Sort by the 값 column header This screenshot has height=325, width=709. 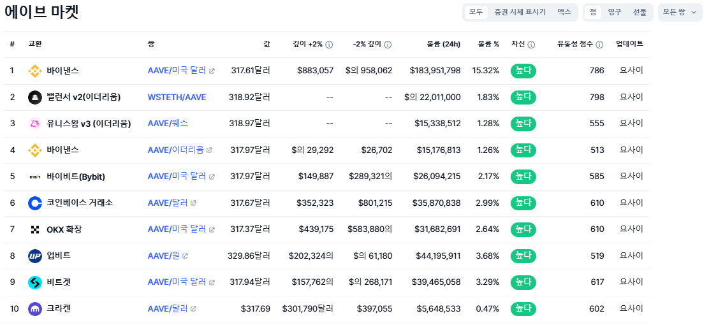click(267, 45)
